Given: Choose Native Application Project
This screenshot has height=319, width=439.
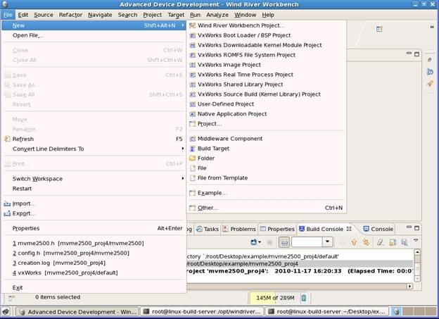Looking at the screenshot, I should coord(266,114).
